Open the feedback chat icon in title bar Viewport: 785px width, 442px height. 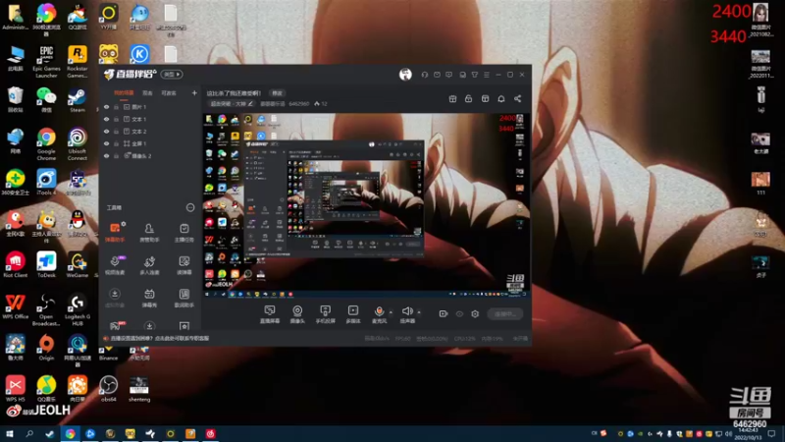(449, 75)
